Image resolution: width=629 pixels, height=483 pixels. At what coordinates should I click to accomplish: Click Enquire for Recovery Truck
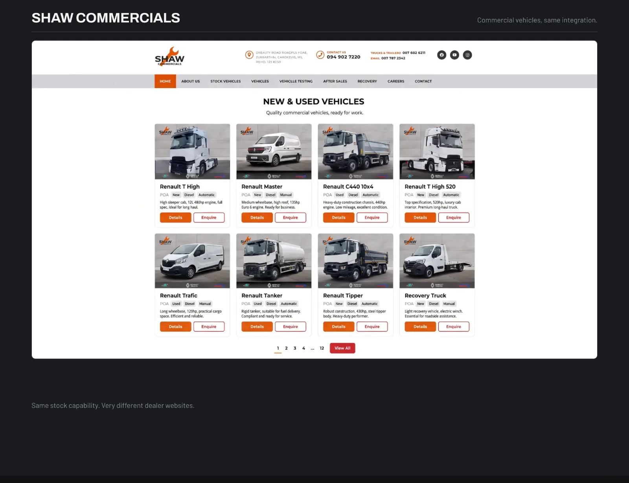pyautogui.click(x=454, y=326)
